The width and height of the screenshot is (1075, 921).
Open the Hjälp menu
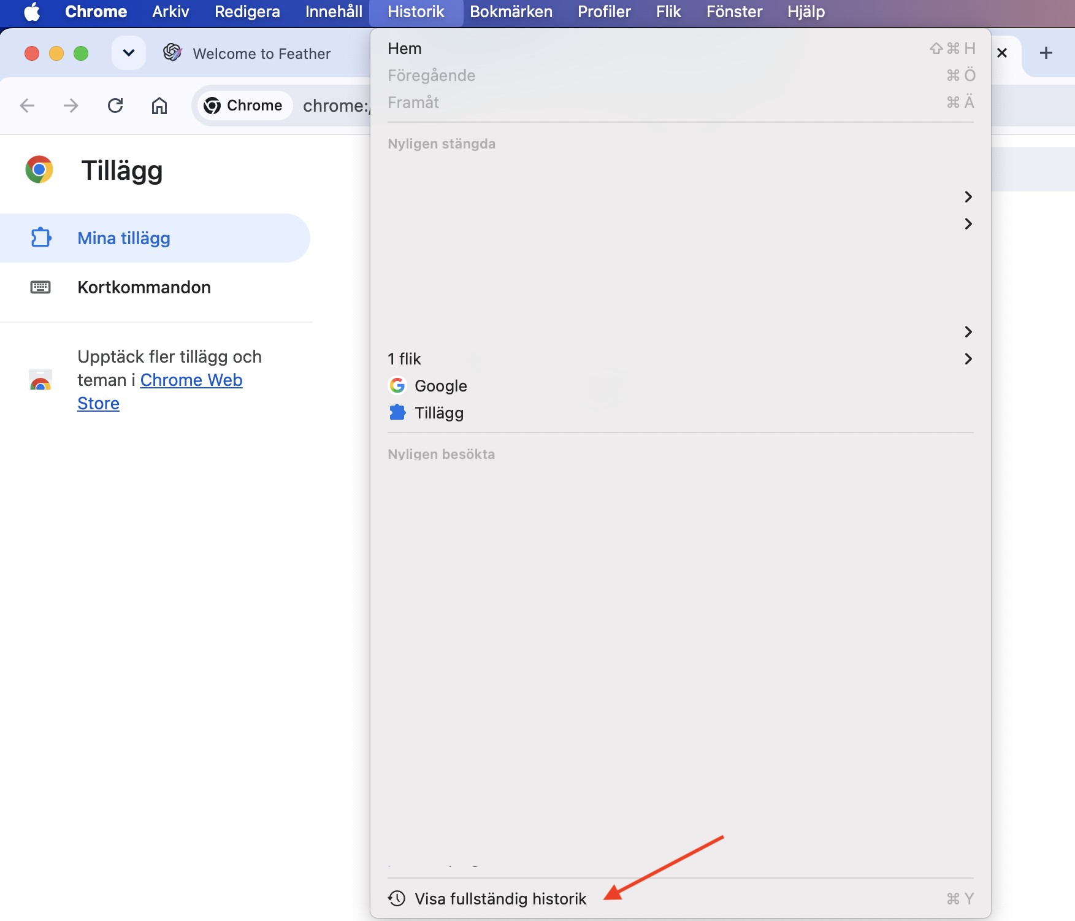pyautogui.click(x=806, y=12)
